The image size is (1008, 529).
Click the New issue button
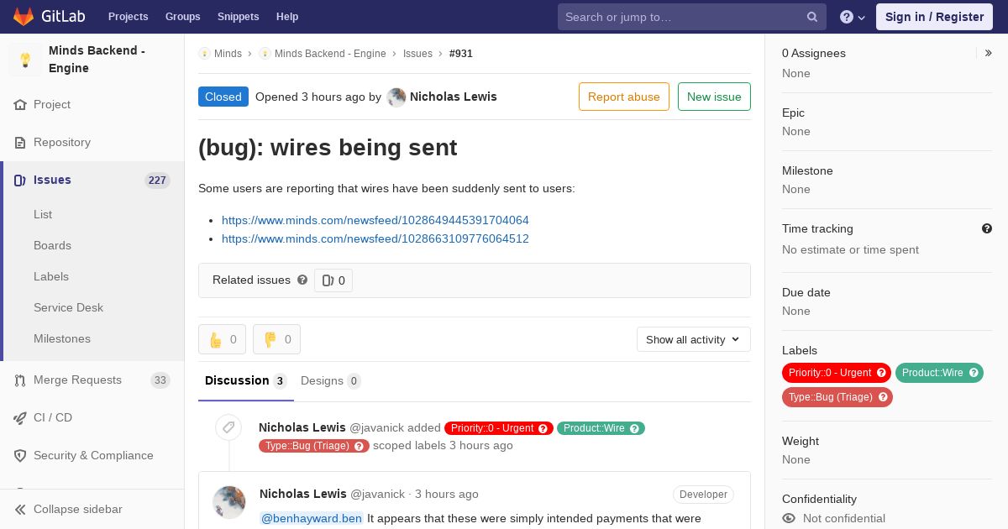714,97
